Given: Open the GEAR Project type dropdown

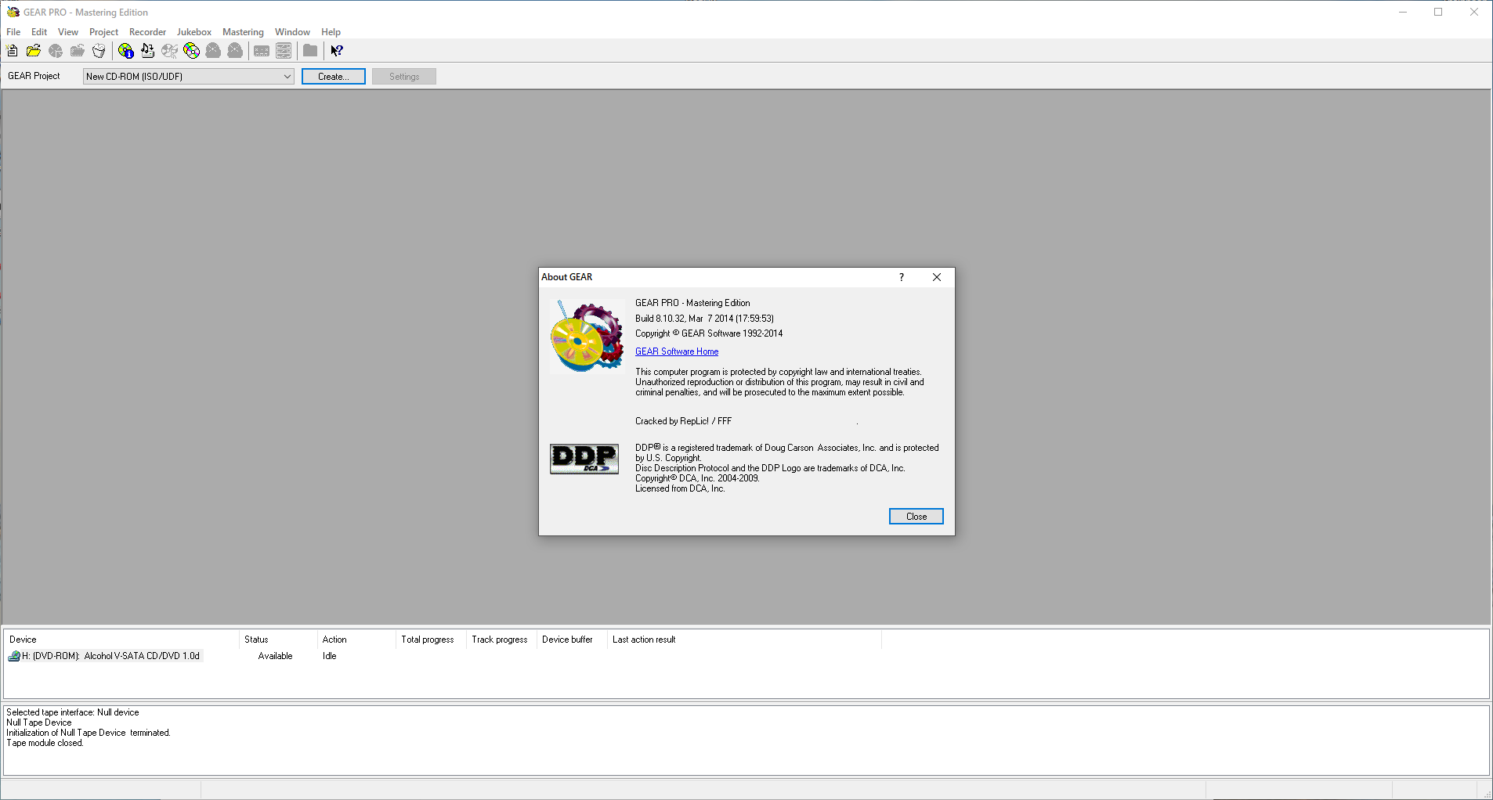Looking at the screenshot, I should (x=189, y=76).
